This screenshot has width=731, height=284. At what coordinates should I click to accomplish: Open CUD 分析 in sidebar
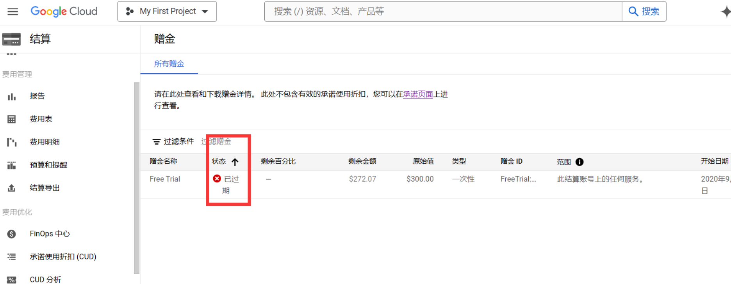45,280
